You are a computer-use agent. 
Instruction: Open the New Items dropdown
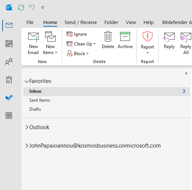(50, 43)
